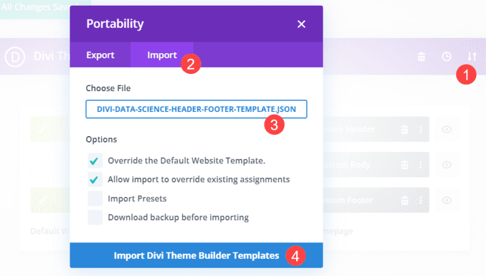486x276 pixels.
Task: Click the top bar trash icon
Action: pyautogui.click(x=421, y=57)
